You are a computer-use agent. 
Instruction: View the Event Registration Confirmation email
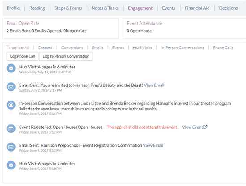pos(153,145)
